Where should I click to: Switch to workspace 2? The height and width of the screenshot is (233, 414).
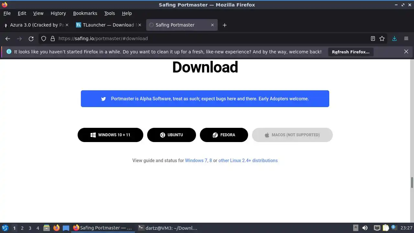tap(22, 228)
